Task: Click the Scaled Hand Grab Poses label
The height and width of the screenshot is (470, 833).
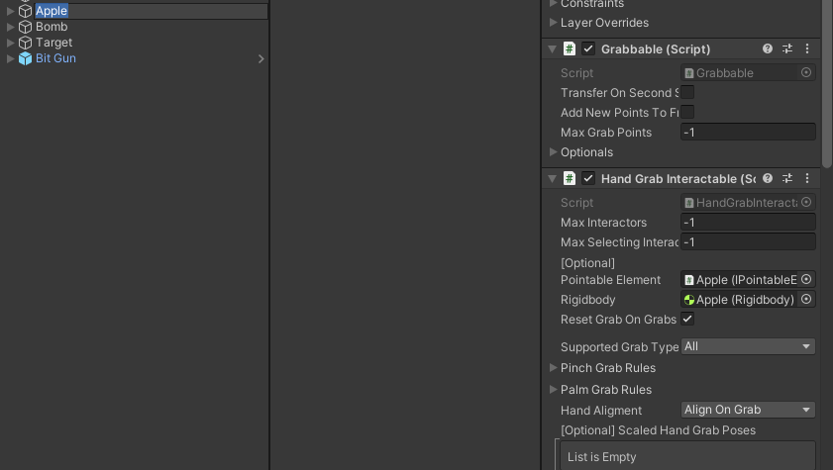Action: tap(659, 430)
